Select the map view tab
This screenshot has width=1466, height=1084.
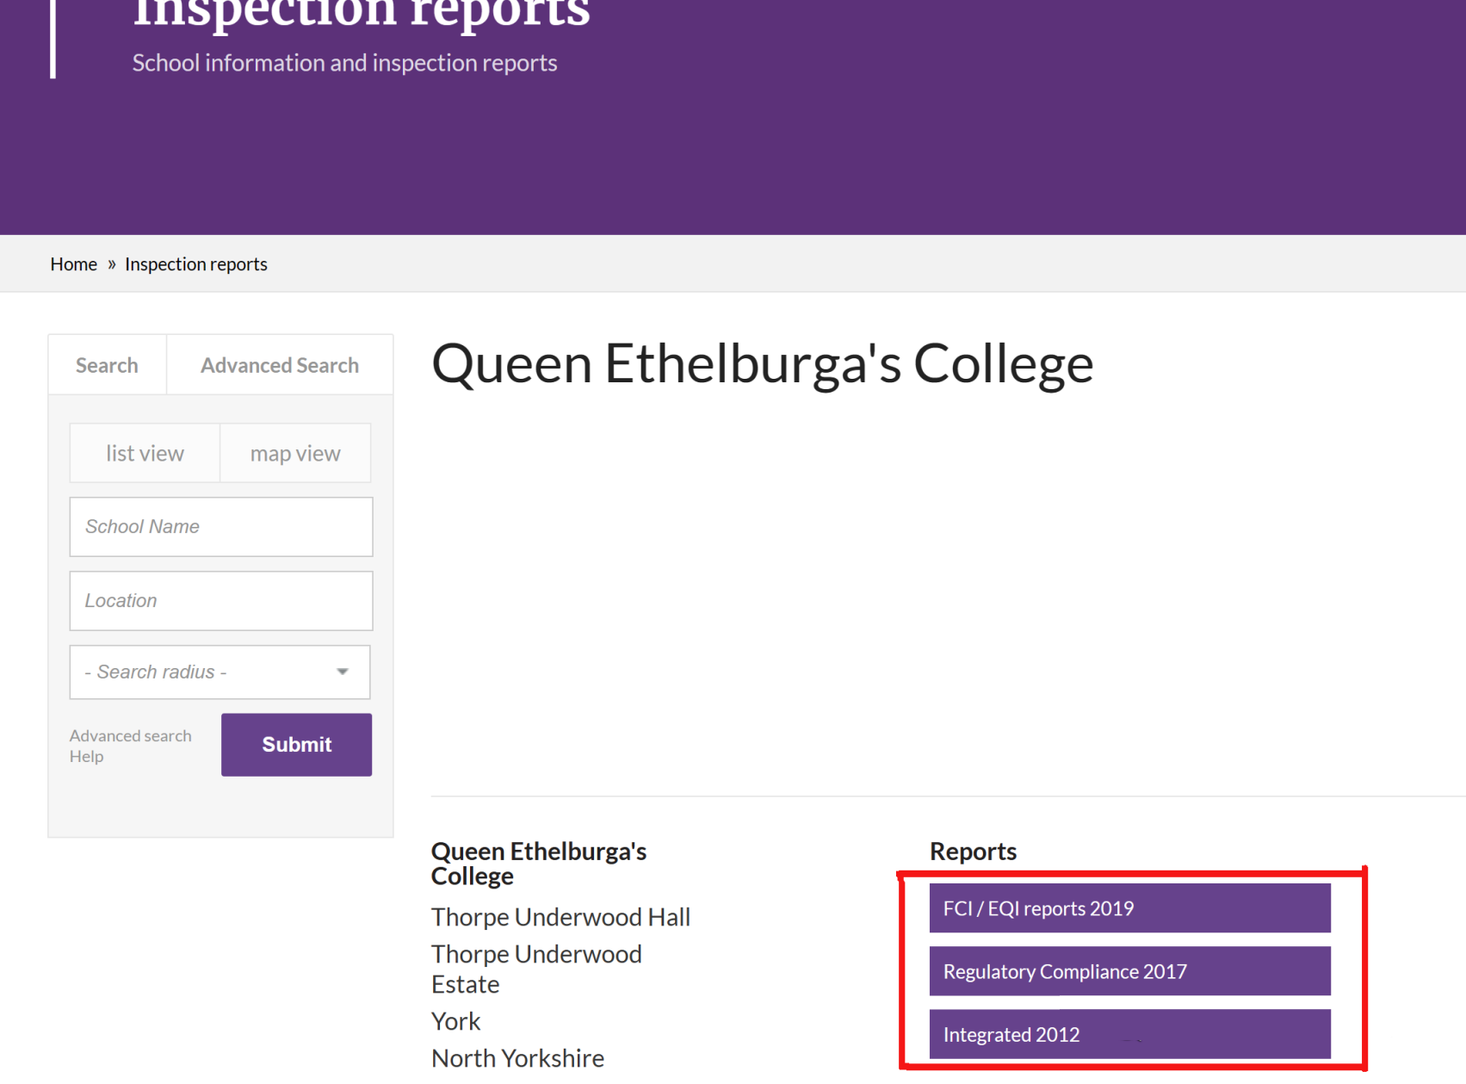pos(295,453)
